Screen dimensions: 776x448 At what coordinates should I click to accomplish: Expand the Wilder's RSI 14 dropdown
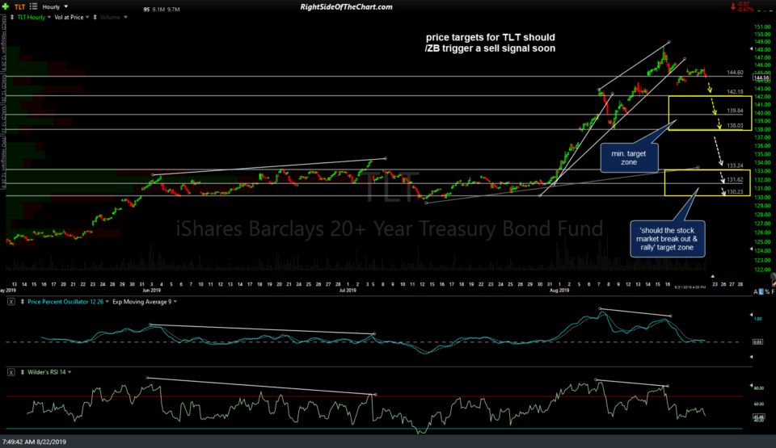point(70,372)
